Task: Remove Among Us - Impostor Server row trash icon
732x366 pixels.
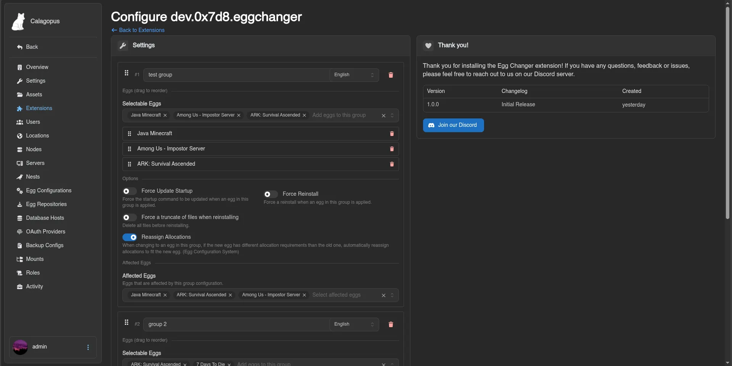Action: click(392, 149)
